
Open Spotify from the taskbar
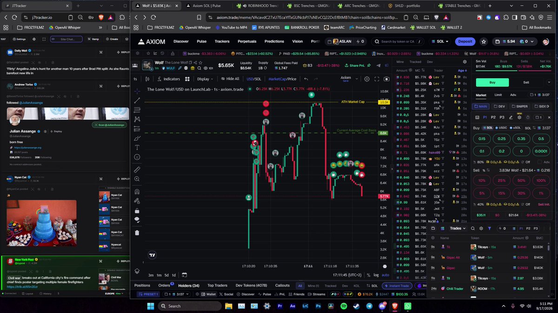coord(344,306)
